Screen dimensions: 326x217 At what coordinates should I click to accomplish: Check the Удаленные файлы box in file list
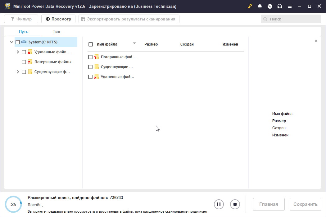point(90,77)
